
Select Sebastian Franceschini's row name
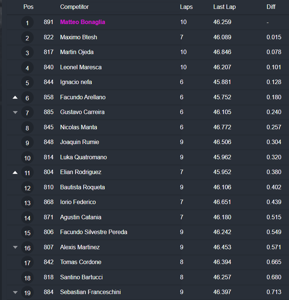(x=90, y=292)
